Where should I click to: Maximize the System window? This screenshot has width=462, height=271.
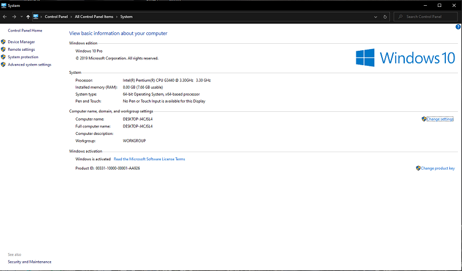pyautogui.click(x=439, y=5)
